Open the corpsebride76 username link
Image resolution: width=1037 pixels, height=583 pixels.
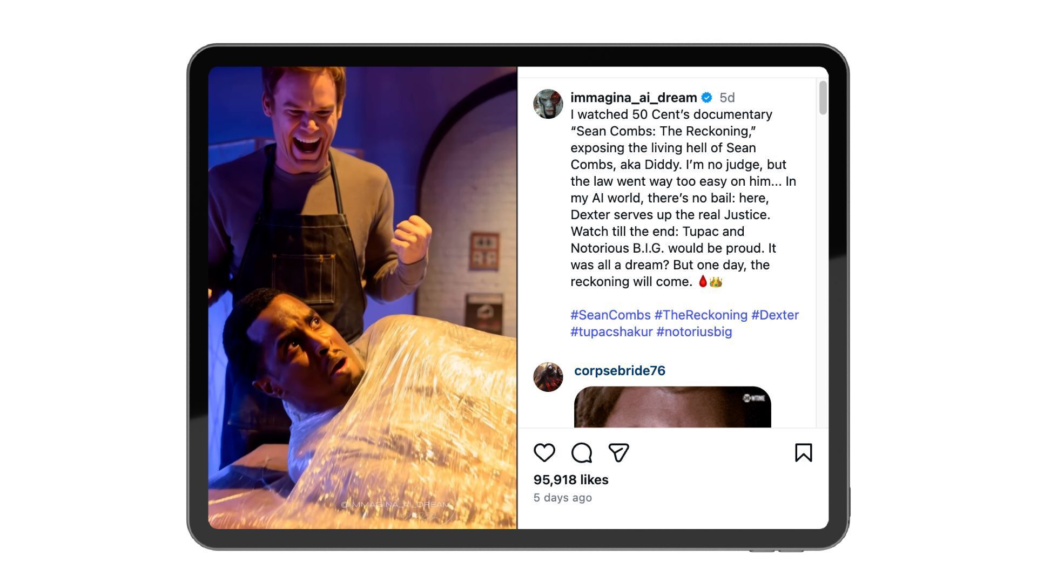coord(619,371)
